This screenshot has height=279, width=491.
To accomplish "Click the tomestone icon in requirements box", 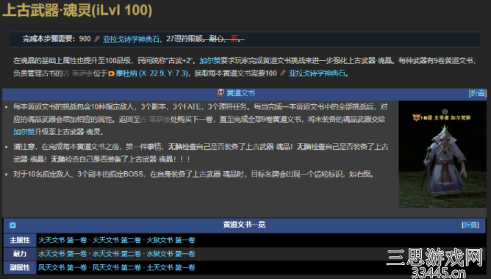I will point(97,39).
